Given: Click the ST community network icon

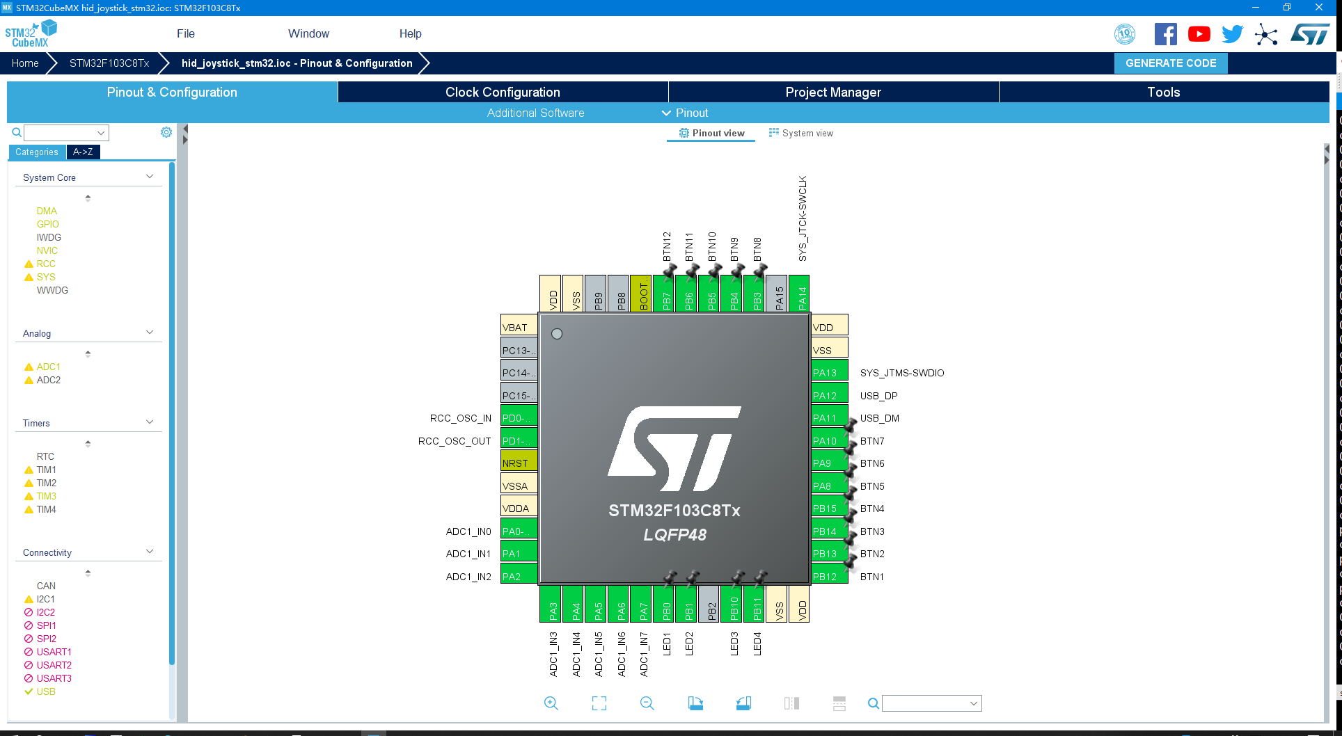Looking at the screenshot, I should pos(1266,34).
